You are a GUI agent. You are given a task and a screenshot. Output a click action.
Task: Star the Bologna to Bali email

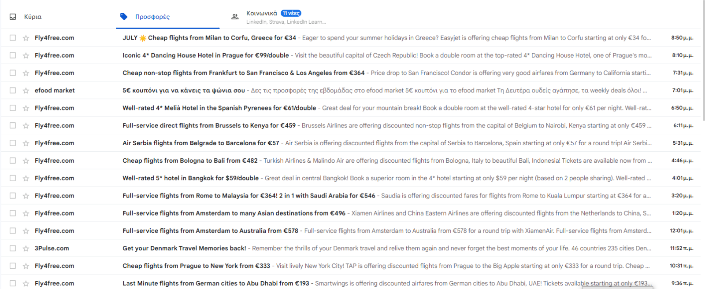click(x=26, y=161)
